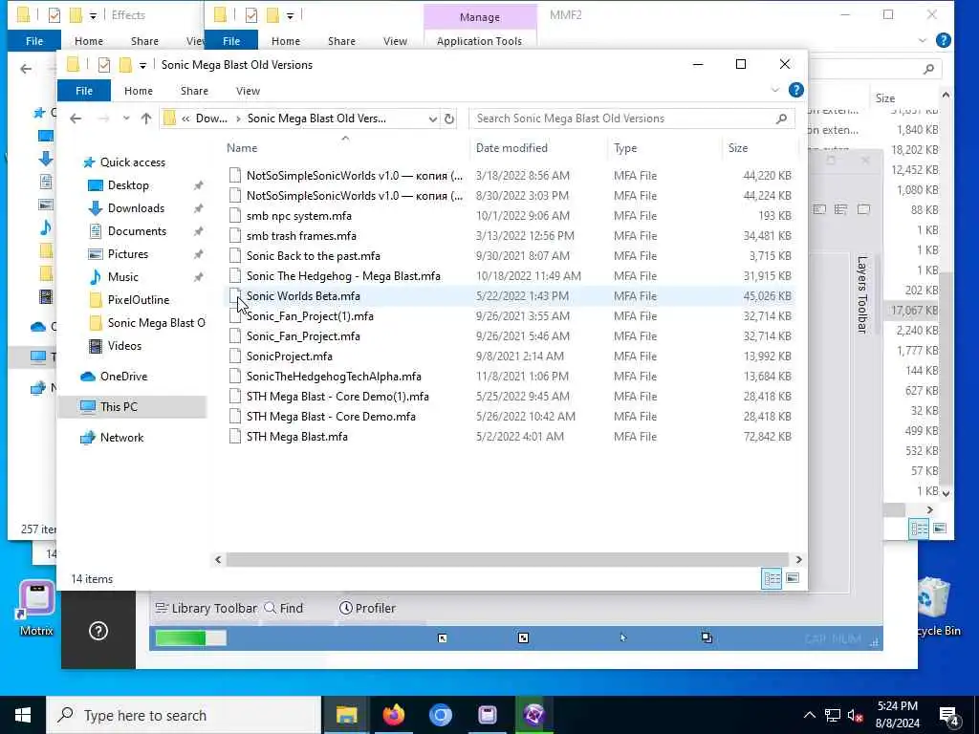Click the muted volume tray icon
Viewport: 979px width, 734px height.
(x=855, y=716)
